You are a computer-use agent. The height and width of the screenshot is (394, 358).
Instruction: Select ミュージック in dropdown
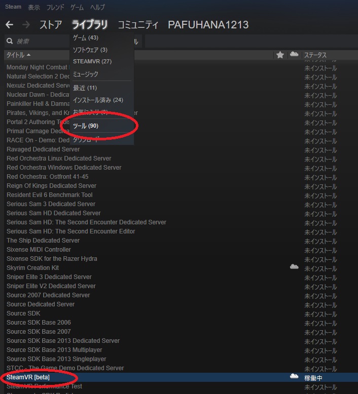pos(85,74)
